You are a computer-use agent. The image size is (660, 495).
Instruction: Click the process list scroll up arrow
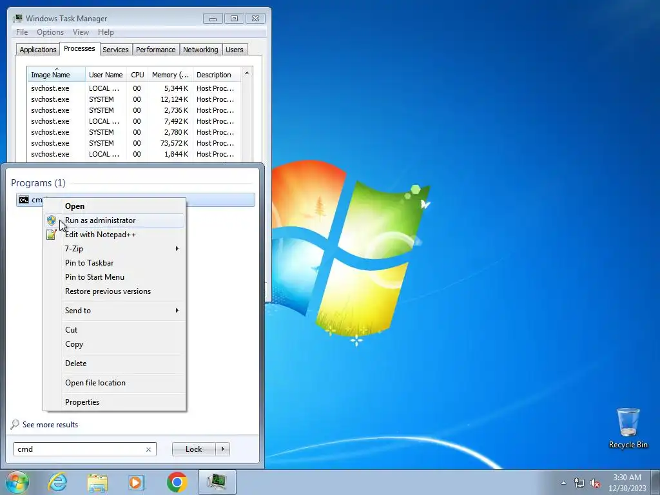click(247, 73)
